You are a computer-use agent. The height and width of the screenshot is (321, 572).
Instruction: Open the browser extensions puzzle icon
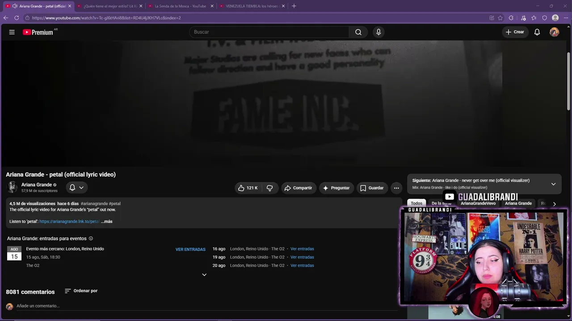[x=511, y=18]
